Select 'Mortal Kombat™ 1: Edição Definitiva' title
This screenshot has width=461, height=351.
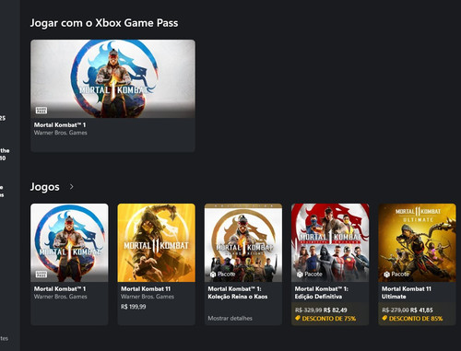[322, 293]
